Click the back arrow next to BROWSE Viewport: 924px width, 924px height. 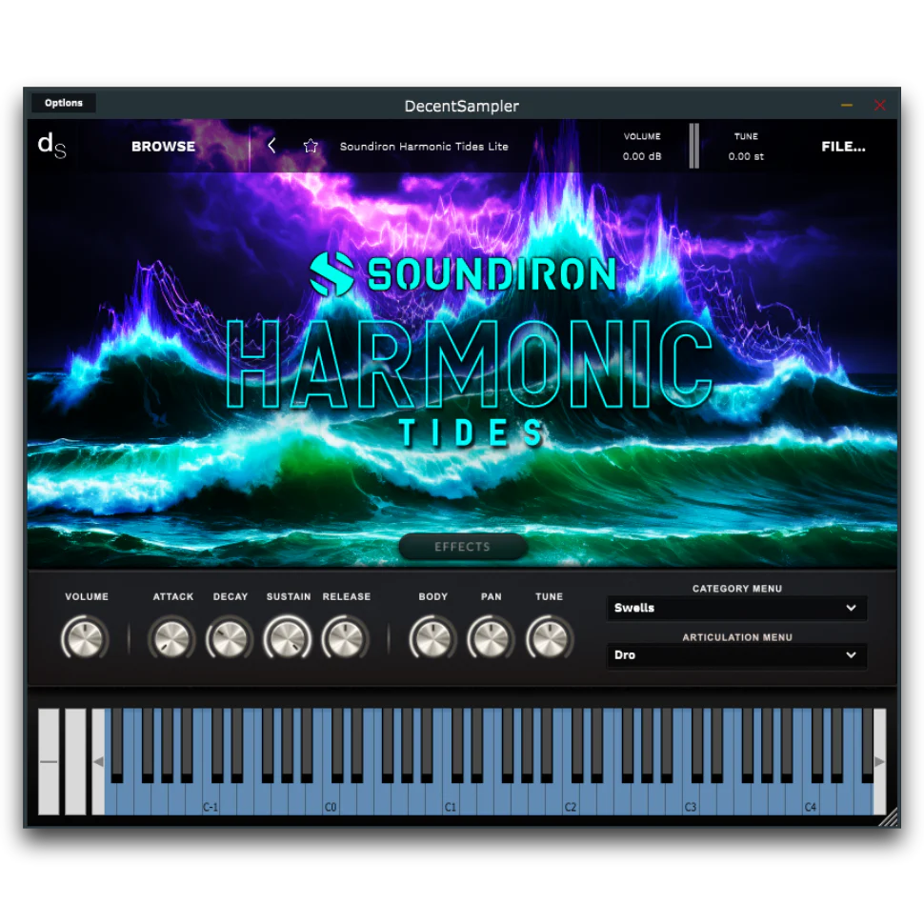[272, 146]
